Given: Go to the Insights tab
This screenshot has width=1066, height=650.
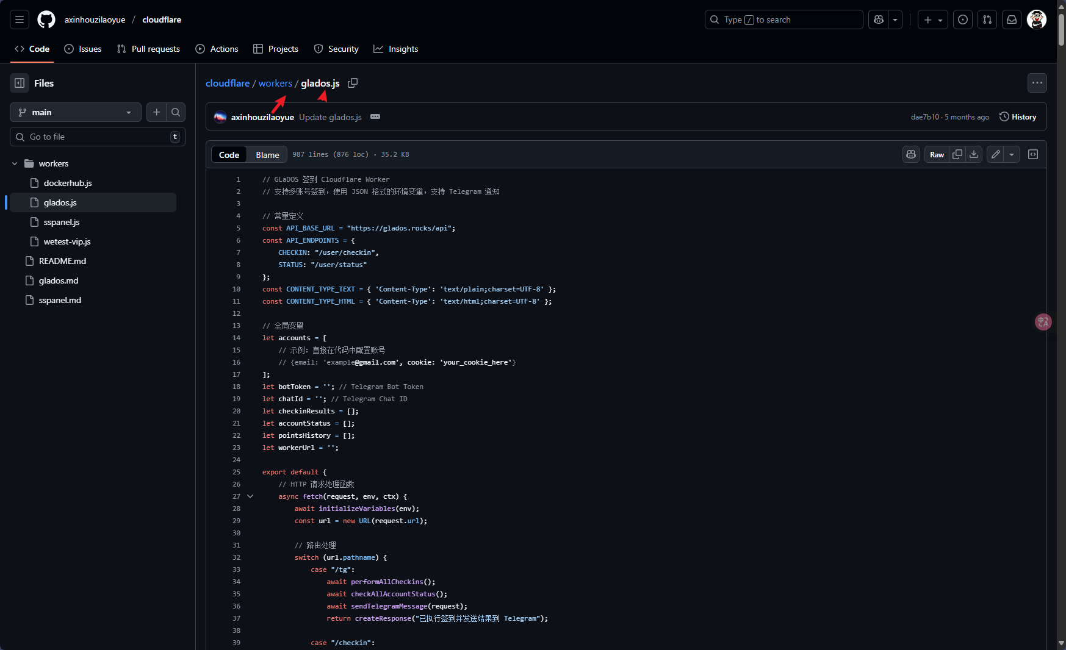Looking at the screenshot, I should 396,49.
